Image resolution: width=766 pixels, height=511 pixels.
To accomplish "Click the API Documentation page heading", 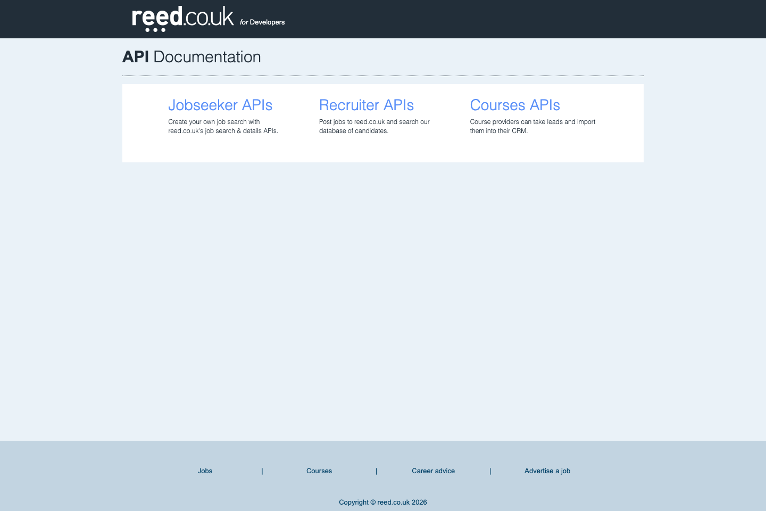I will [191, 57].
